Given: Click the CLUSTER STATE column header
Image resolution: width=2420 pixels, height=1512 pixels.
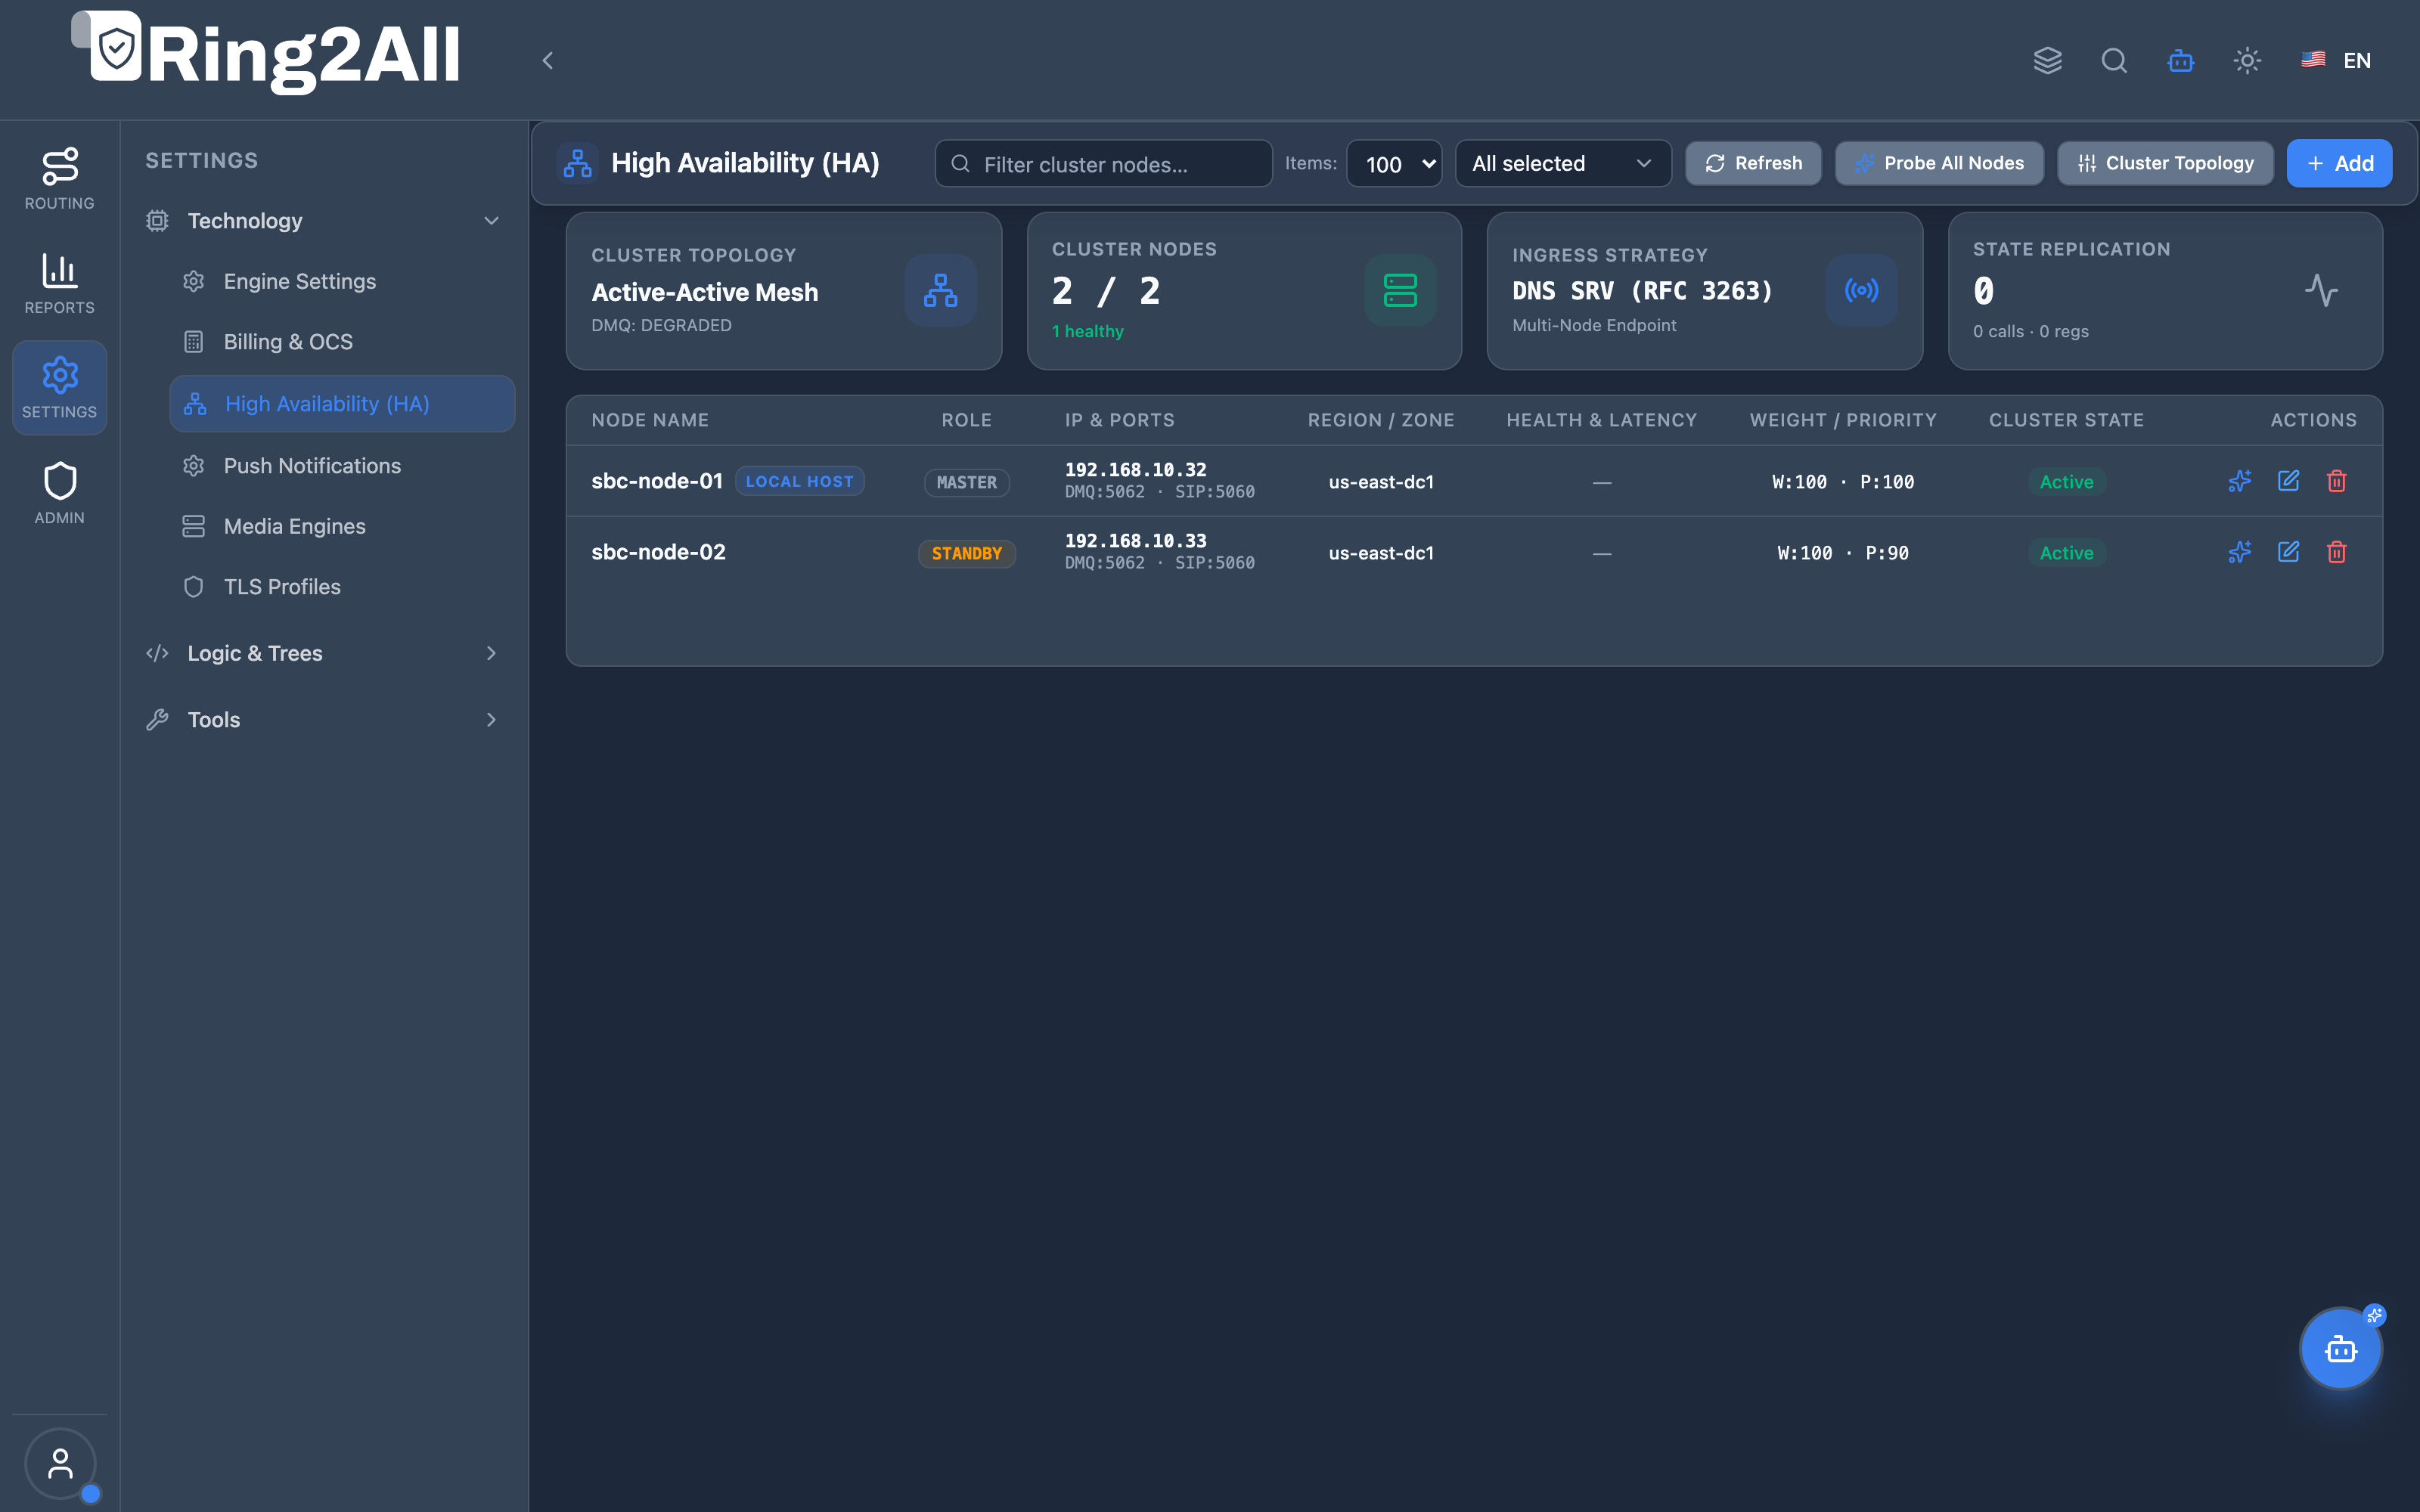Looking at the screenshot, I should pyautogui.click(x=2066, y=420).
